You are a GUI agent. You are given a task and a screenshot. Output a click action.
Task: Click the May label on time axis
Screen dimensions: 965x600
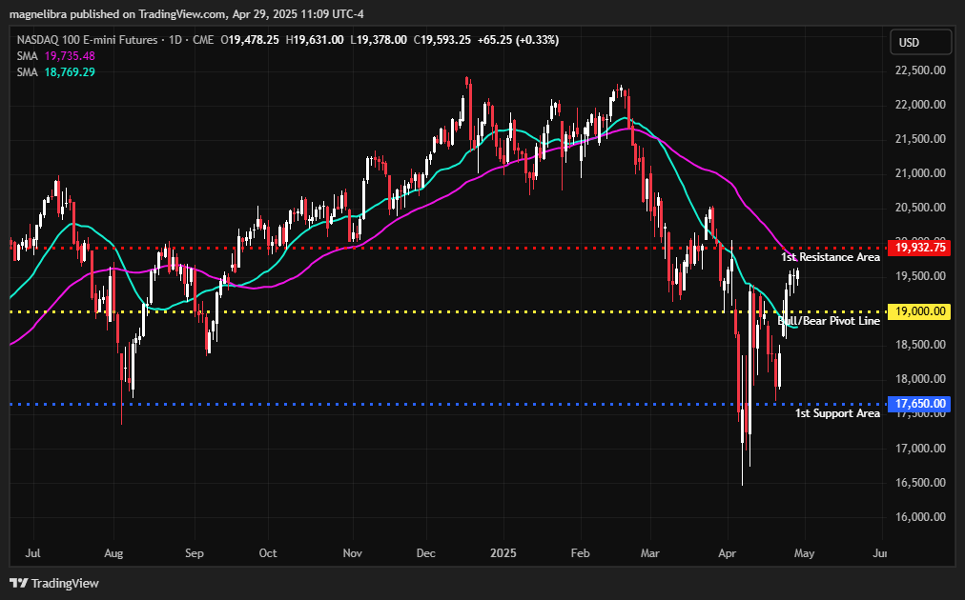(x=805, y=553)
